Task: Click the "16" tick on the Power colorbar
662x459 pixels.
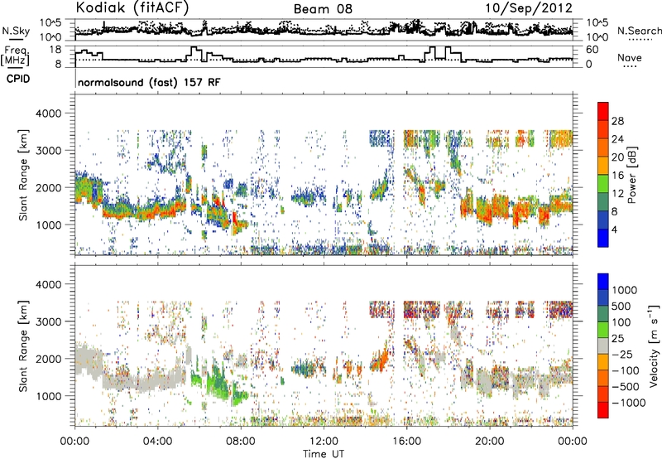Action: 617,176
